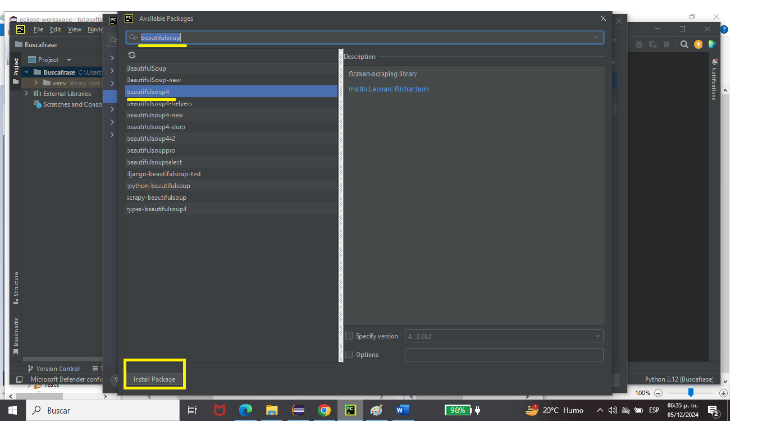This screenshot has height=431, width=767.
Task: Click the orange IDE update arrow icon
Action: tap(698, 44)
